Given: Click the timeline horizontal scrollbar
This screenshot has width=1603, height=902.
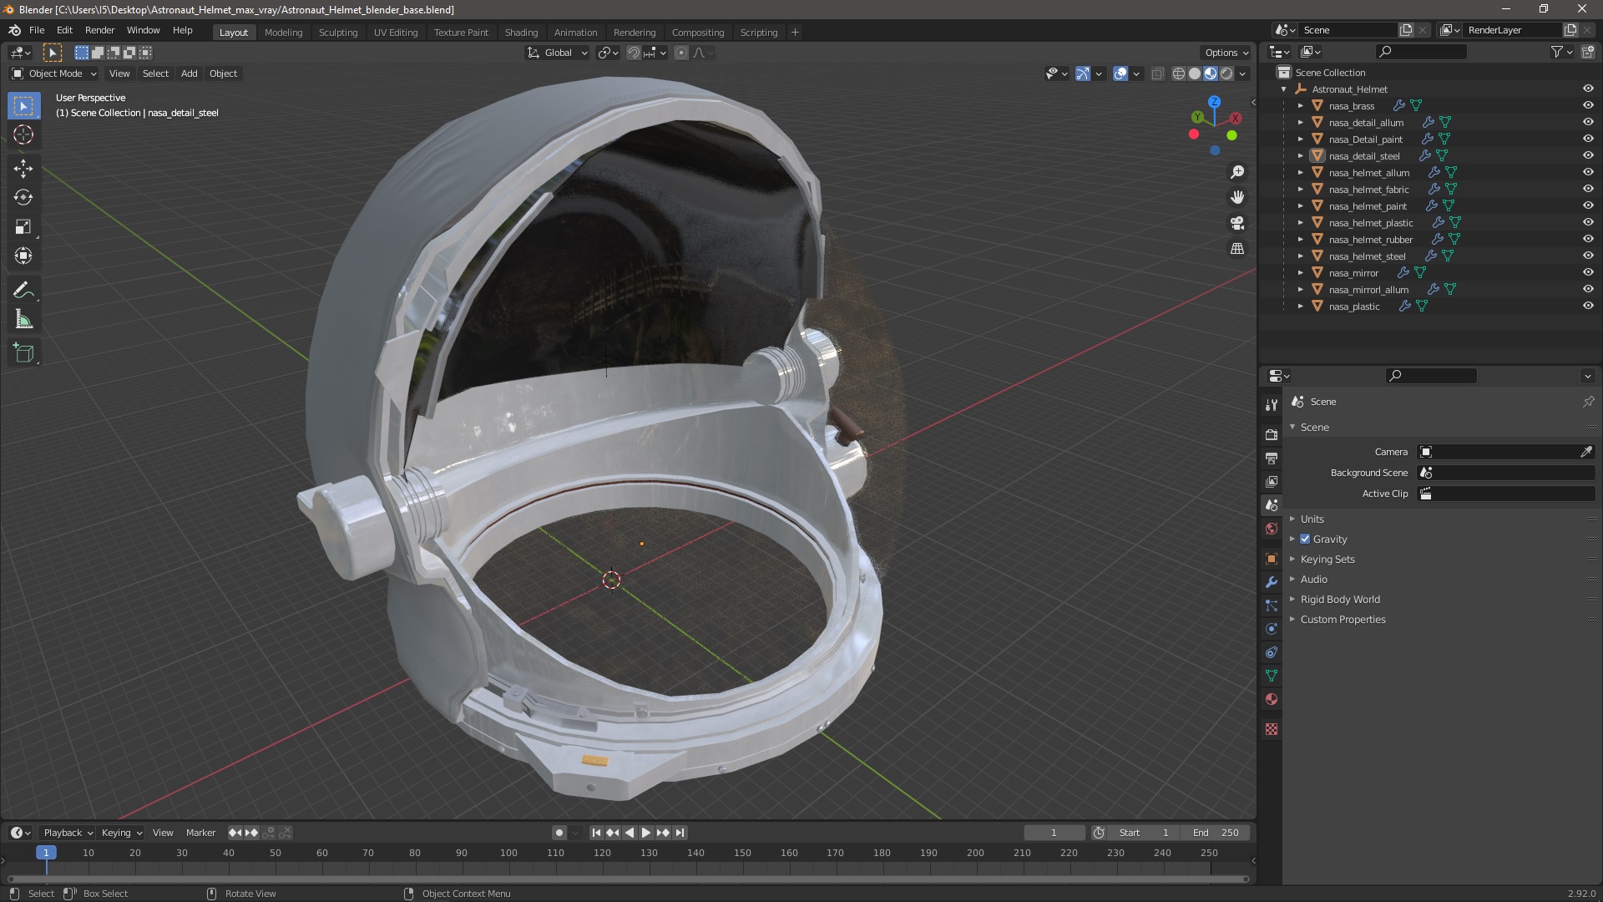Looking at the screenshot, I should pyautogui.click(x=628, y=879).
